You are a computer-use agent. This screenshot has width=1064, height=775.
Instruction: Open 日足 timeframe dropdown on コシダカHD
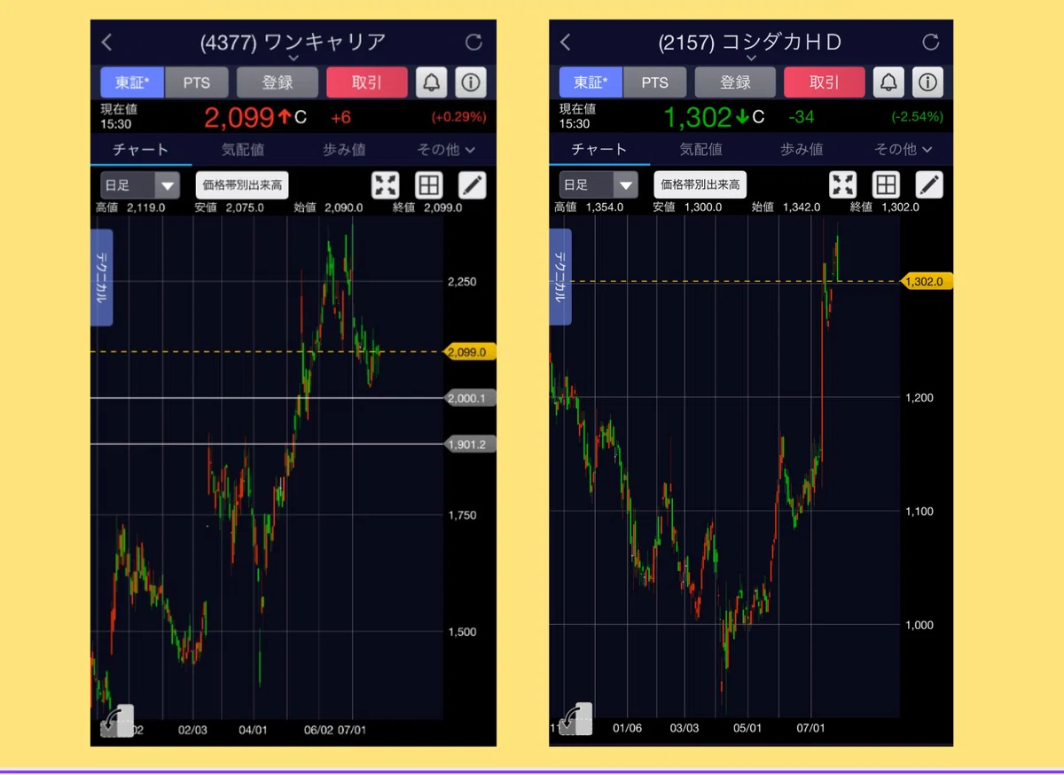click(598, 185)
